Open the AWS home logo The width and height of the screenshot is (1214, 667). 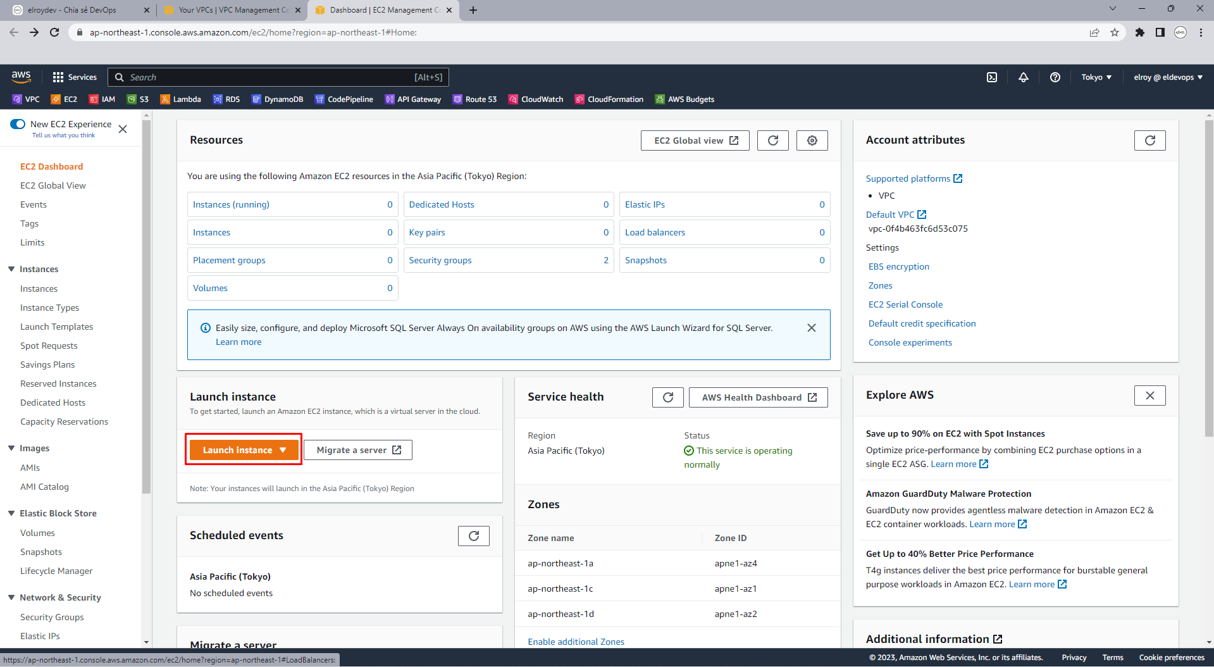[x=21, y=77]
